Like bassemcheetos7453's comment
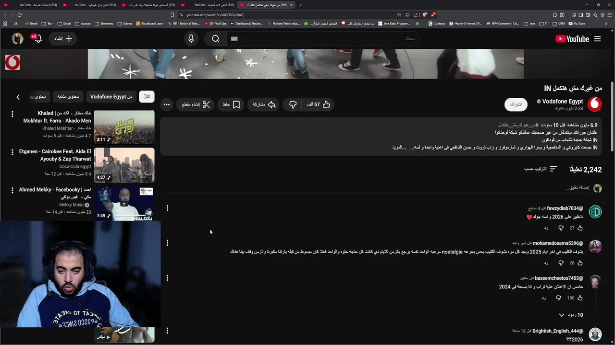This screenshot has height=345, width=615. coord(580,298)
